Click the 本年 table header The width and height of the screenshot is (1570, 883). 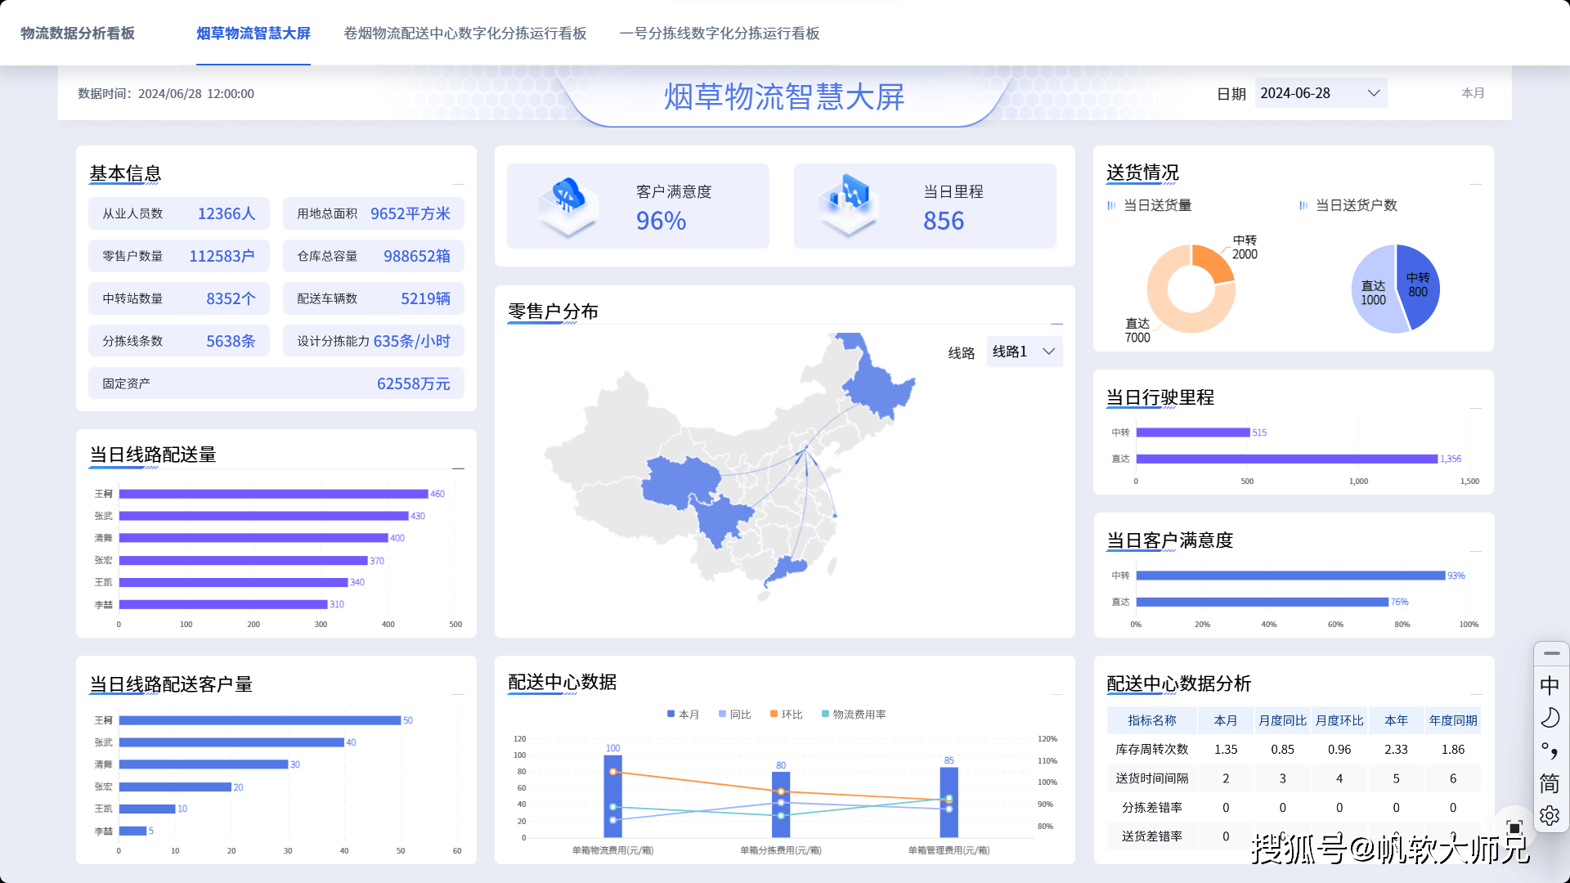1396,720
